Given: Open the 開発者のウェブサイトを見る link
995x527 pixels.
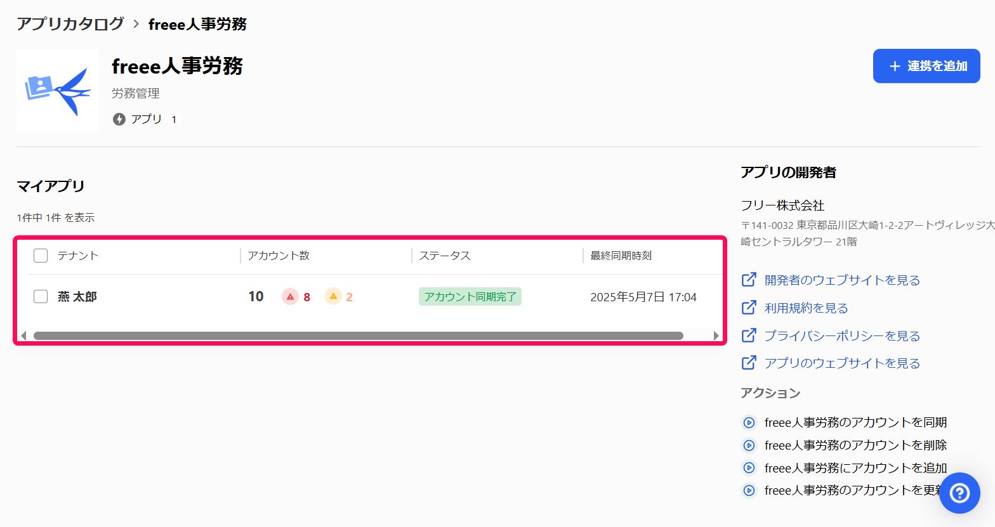Looking at the screenshot, I should pyautogui.click(x=842, y=280).
